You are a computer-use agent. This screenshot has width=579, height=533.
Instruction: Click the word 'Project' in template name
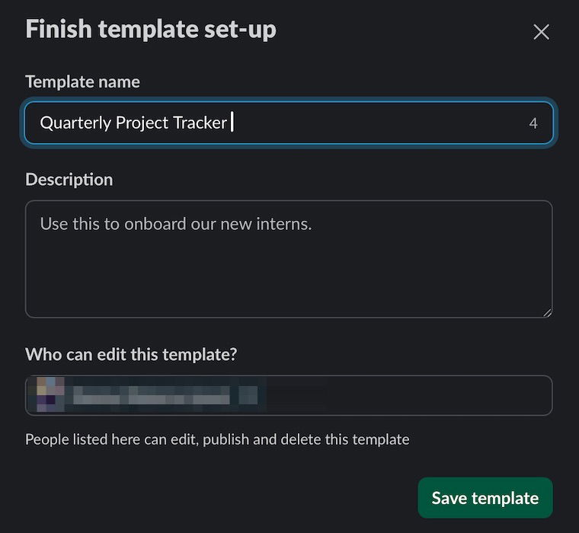pyautogui.click(x=143, y=123)
